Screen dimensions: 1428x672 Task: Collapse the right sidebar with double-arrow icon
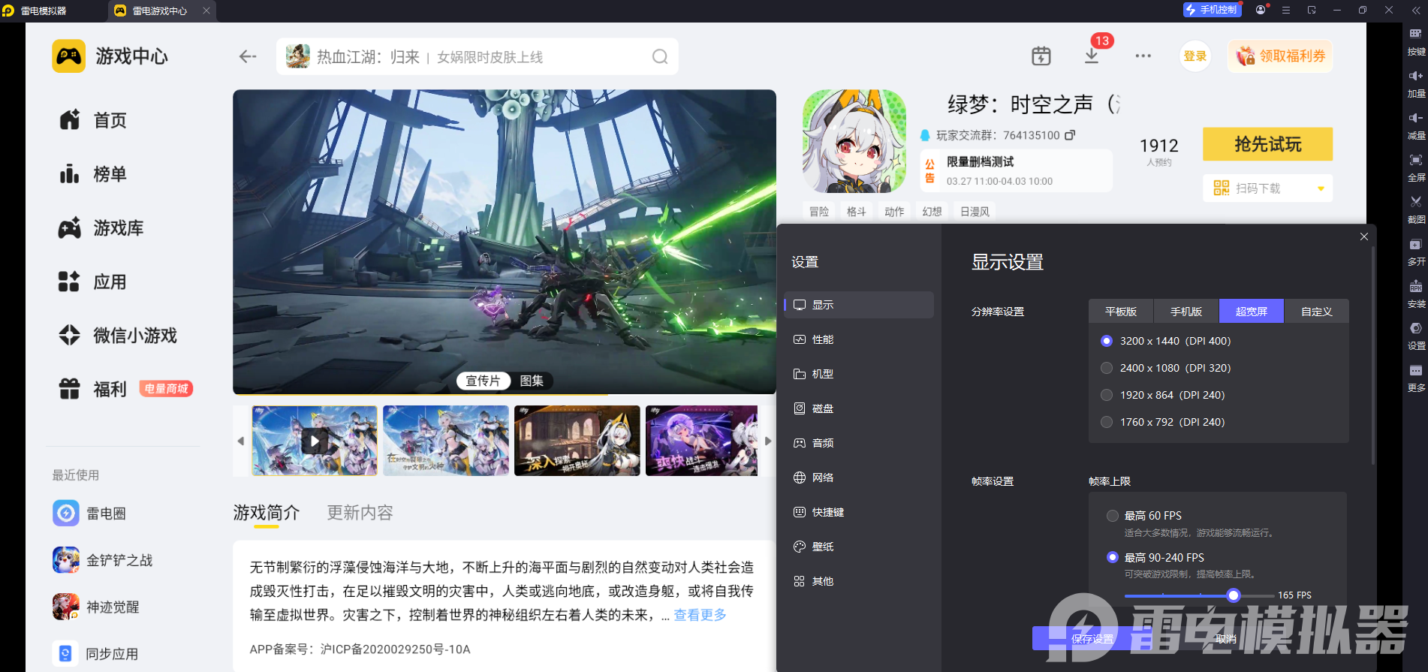point(1416,11)
